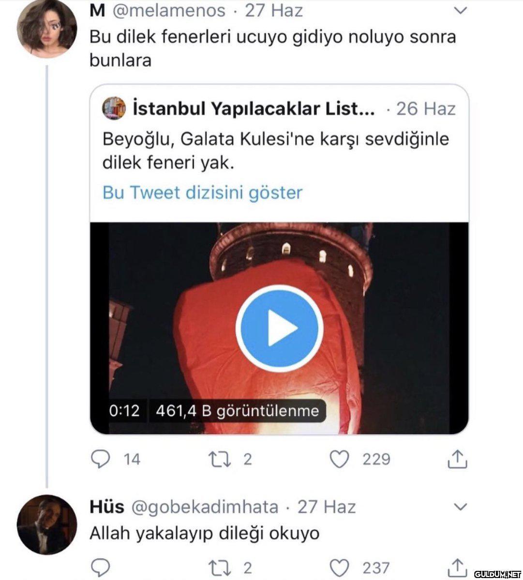523x580 pixels.
Task: Open options chevron on melamenos tweet
Action: [x=461, y=11]
